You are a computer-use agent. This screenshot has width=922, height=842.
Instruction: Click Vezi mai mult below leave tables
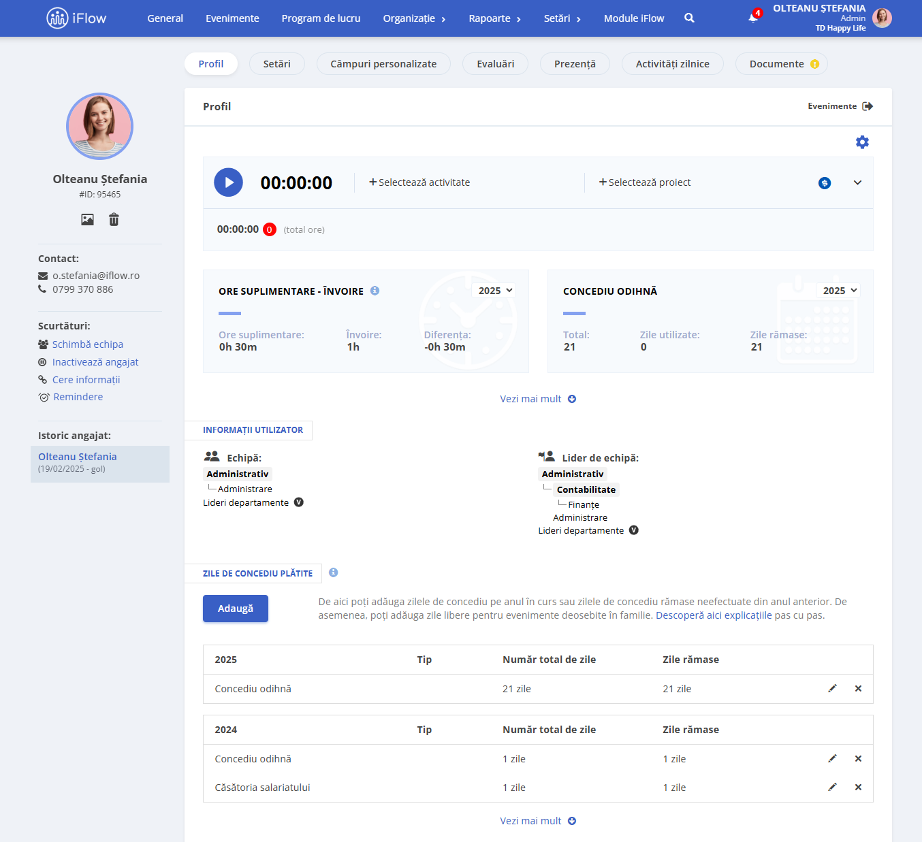pyautogui.click(x=538, y=821)
